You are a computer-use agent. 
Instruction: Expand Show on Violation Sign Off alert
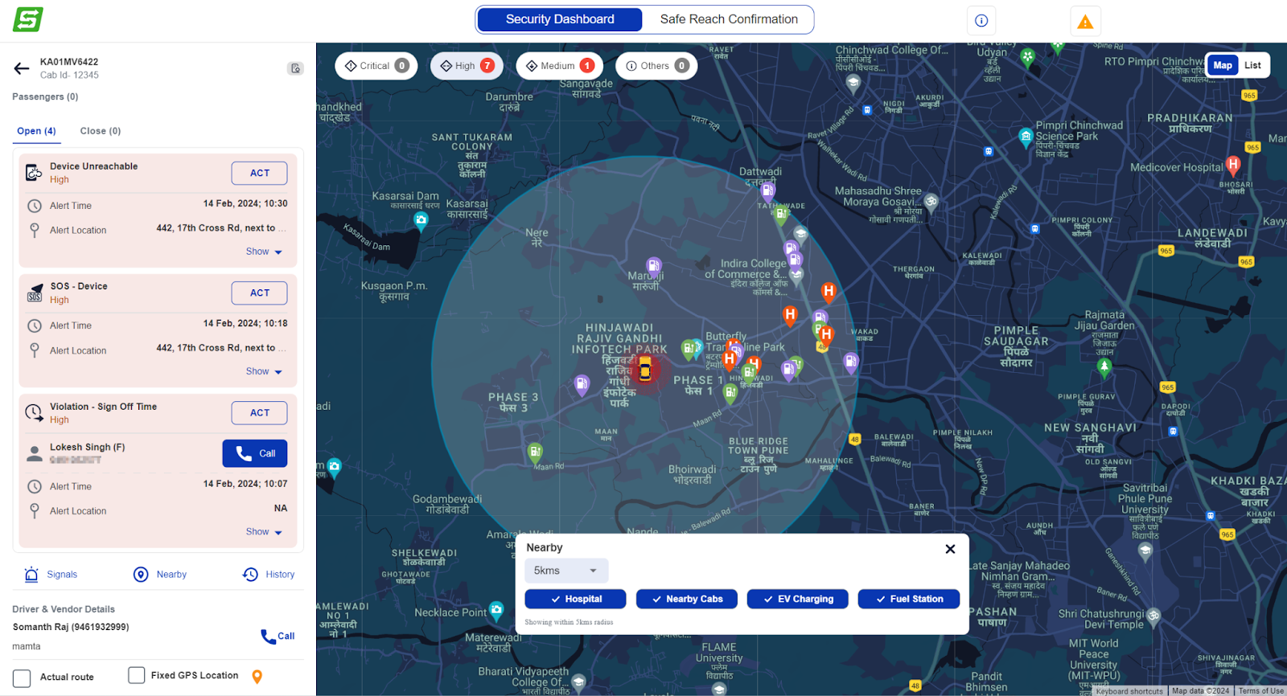coord(264,532)
